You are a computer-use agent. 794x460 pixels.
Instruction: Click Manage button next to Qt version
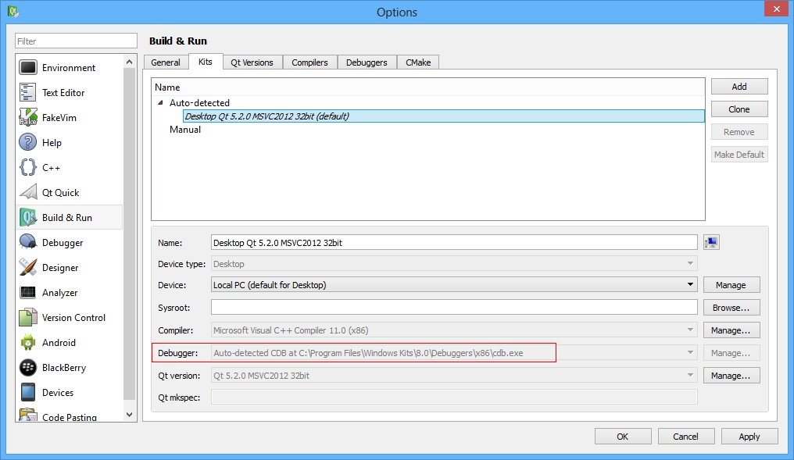(731, 376)
